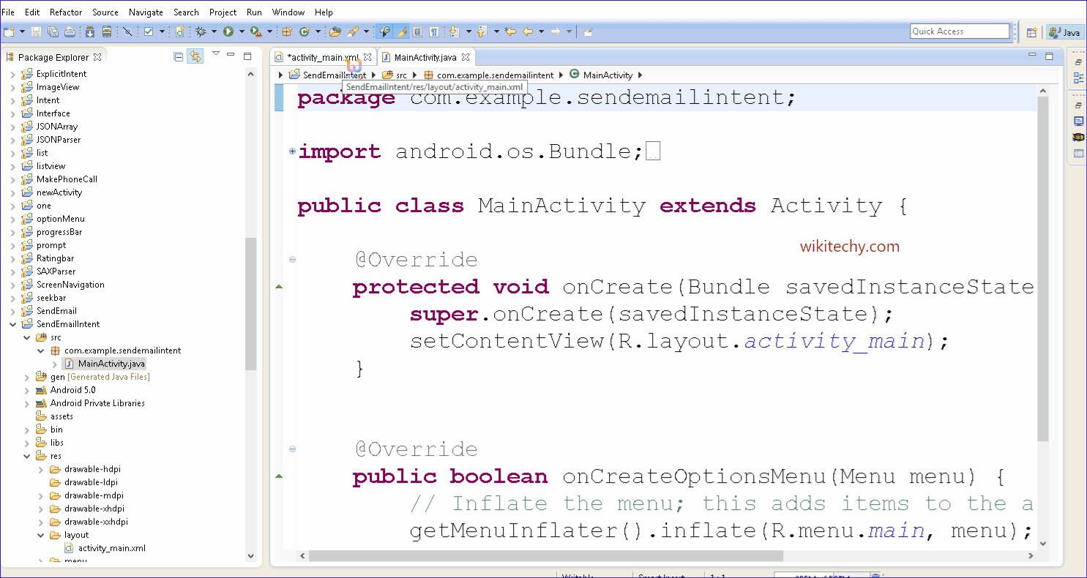Open the Debug dropdown arrow

click(214, 31)
